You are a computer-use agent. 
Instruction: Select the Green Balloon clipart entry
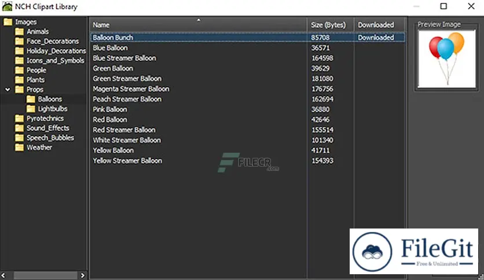(x=113, y=68)
